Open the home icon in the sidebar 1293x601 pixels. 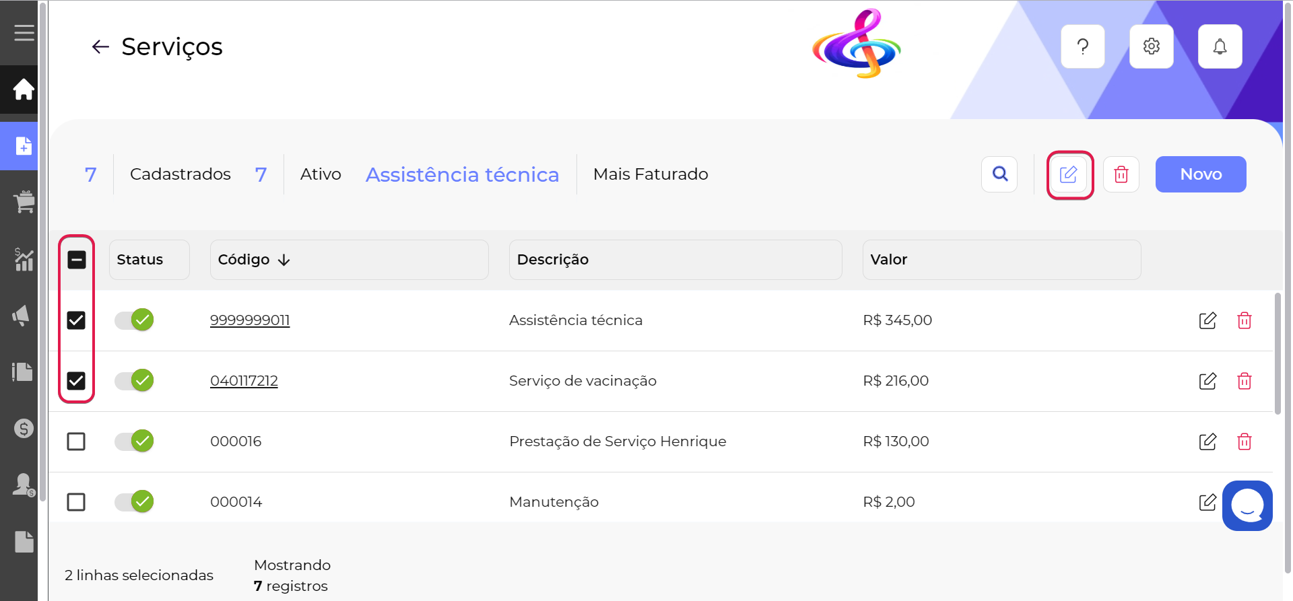22,90
